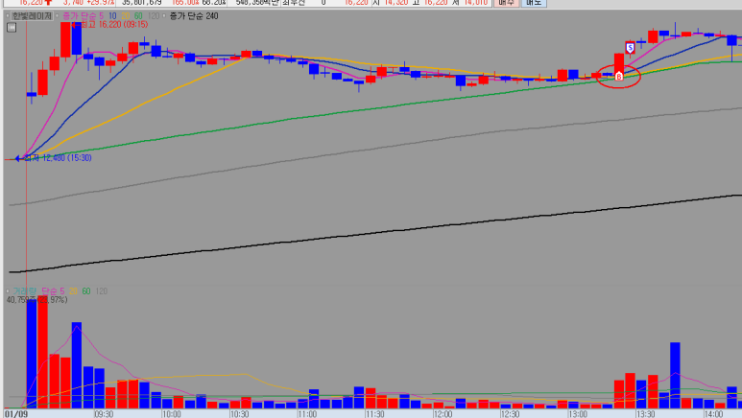Viewport: 742px width, 418px height.
Task: Toggle the 거래량 volume indicator box
Action: 8,291
